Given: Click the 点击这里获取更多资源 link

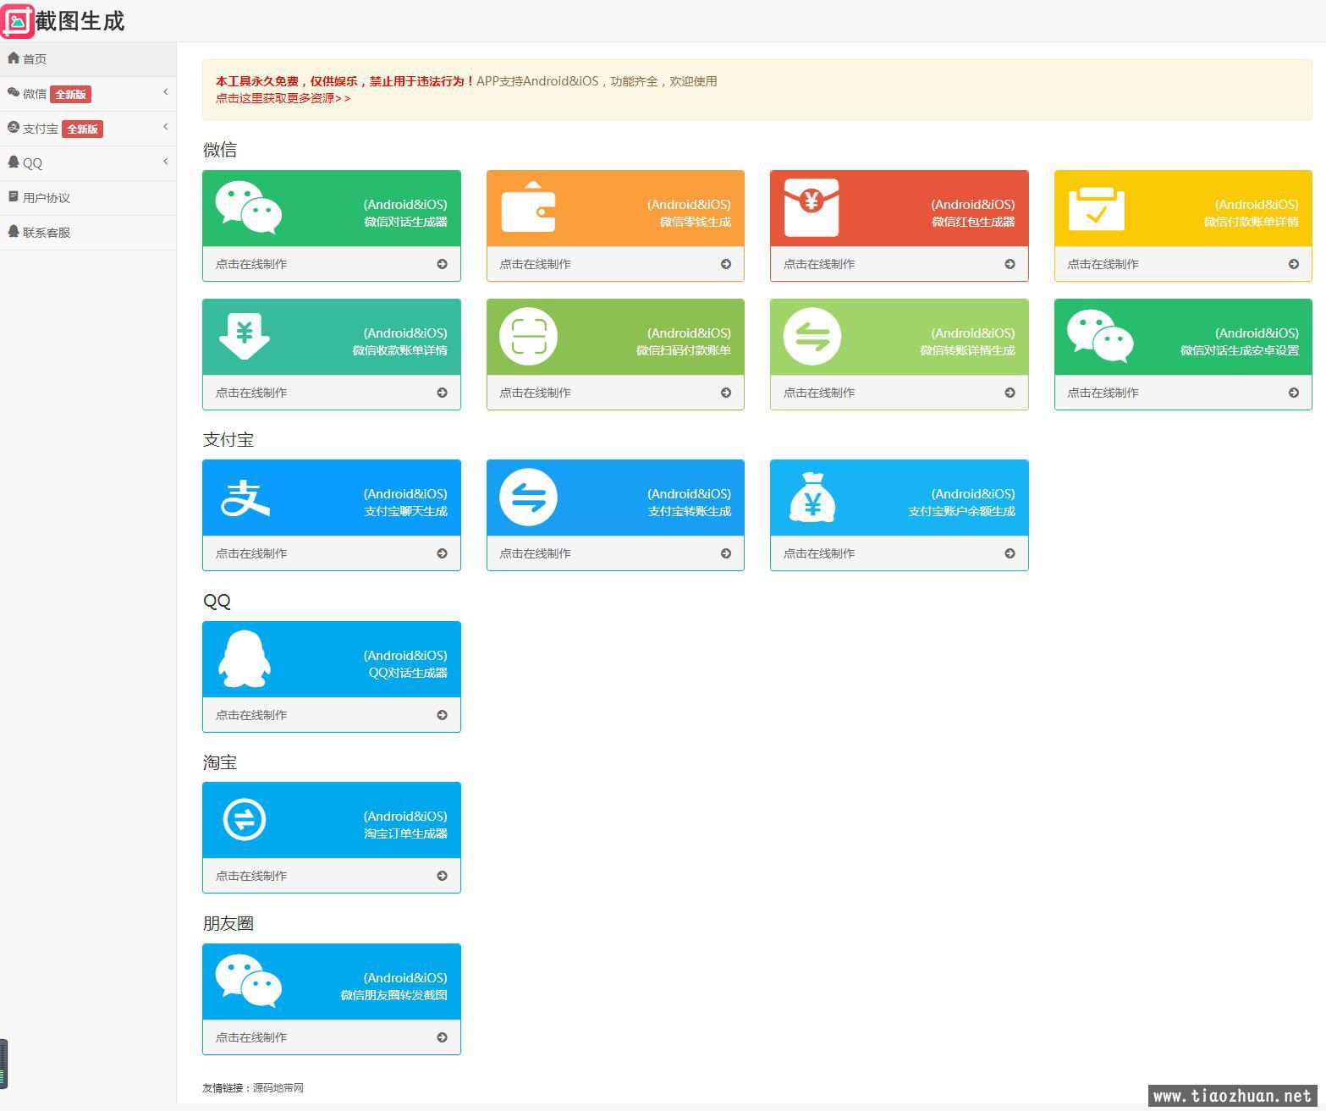Looking at the screenshot, I should pyautogui.click(x=283, y=98).
